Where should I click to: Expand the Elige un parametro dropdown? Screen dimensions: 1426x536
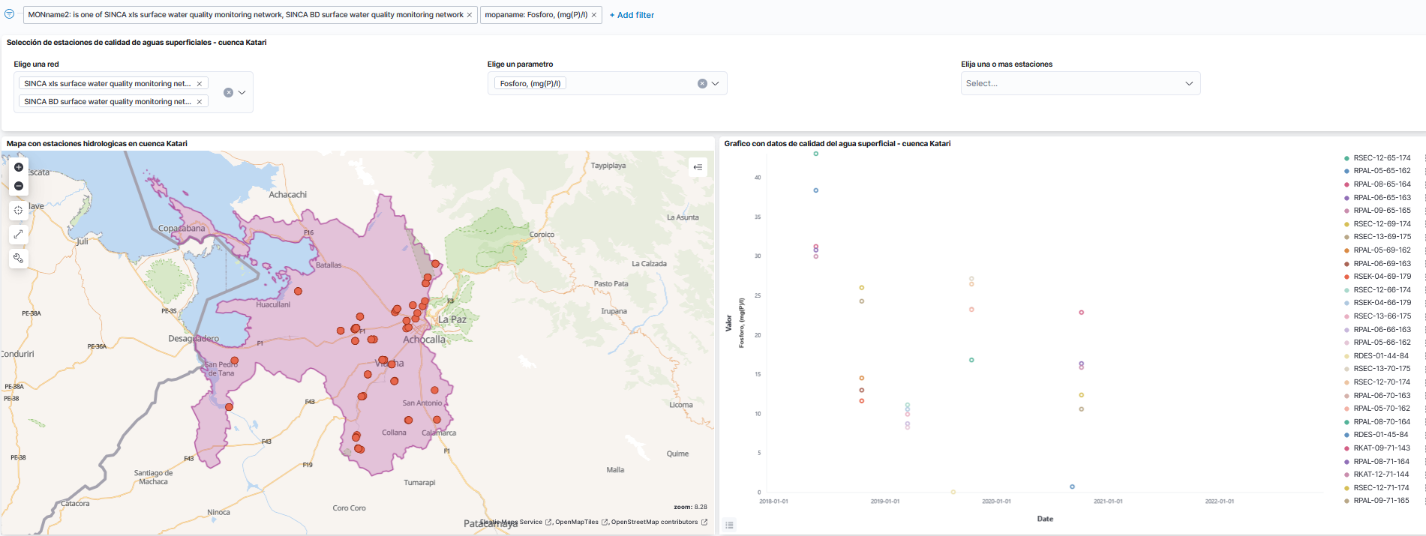click(x=716, y=84)
